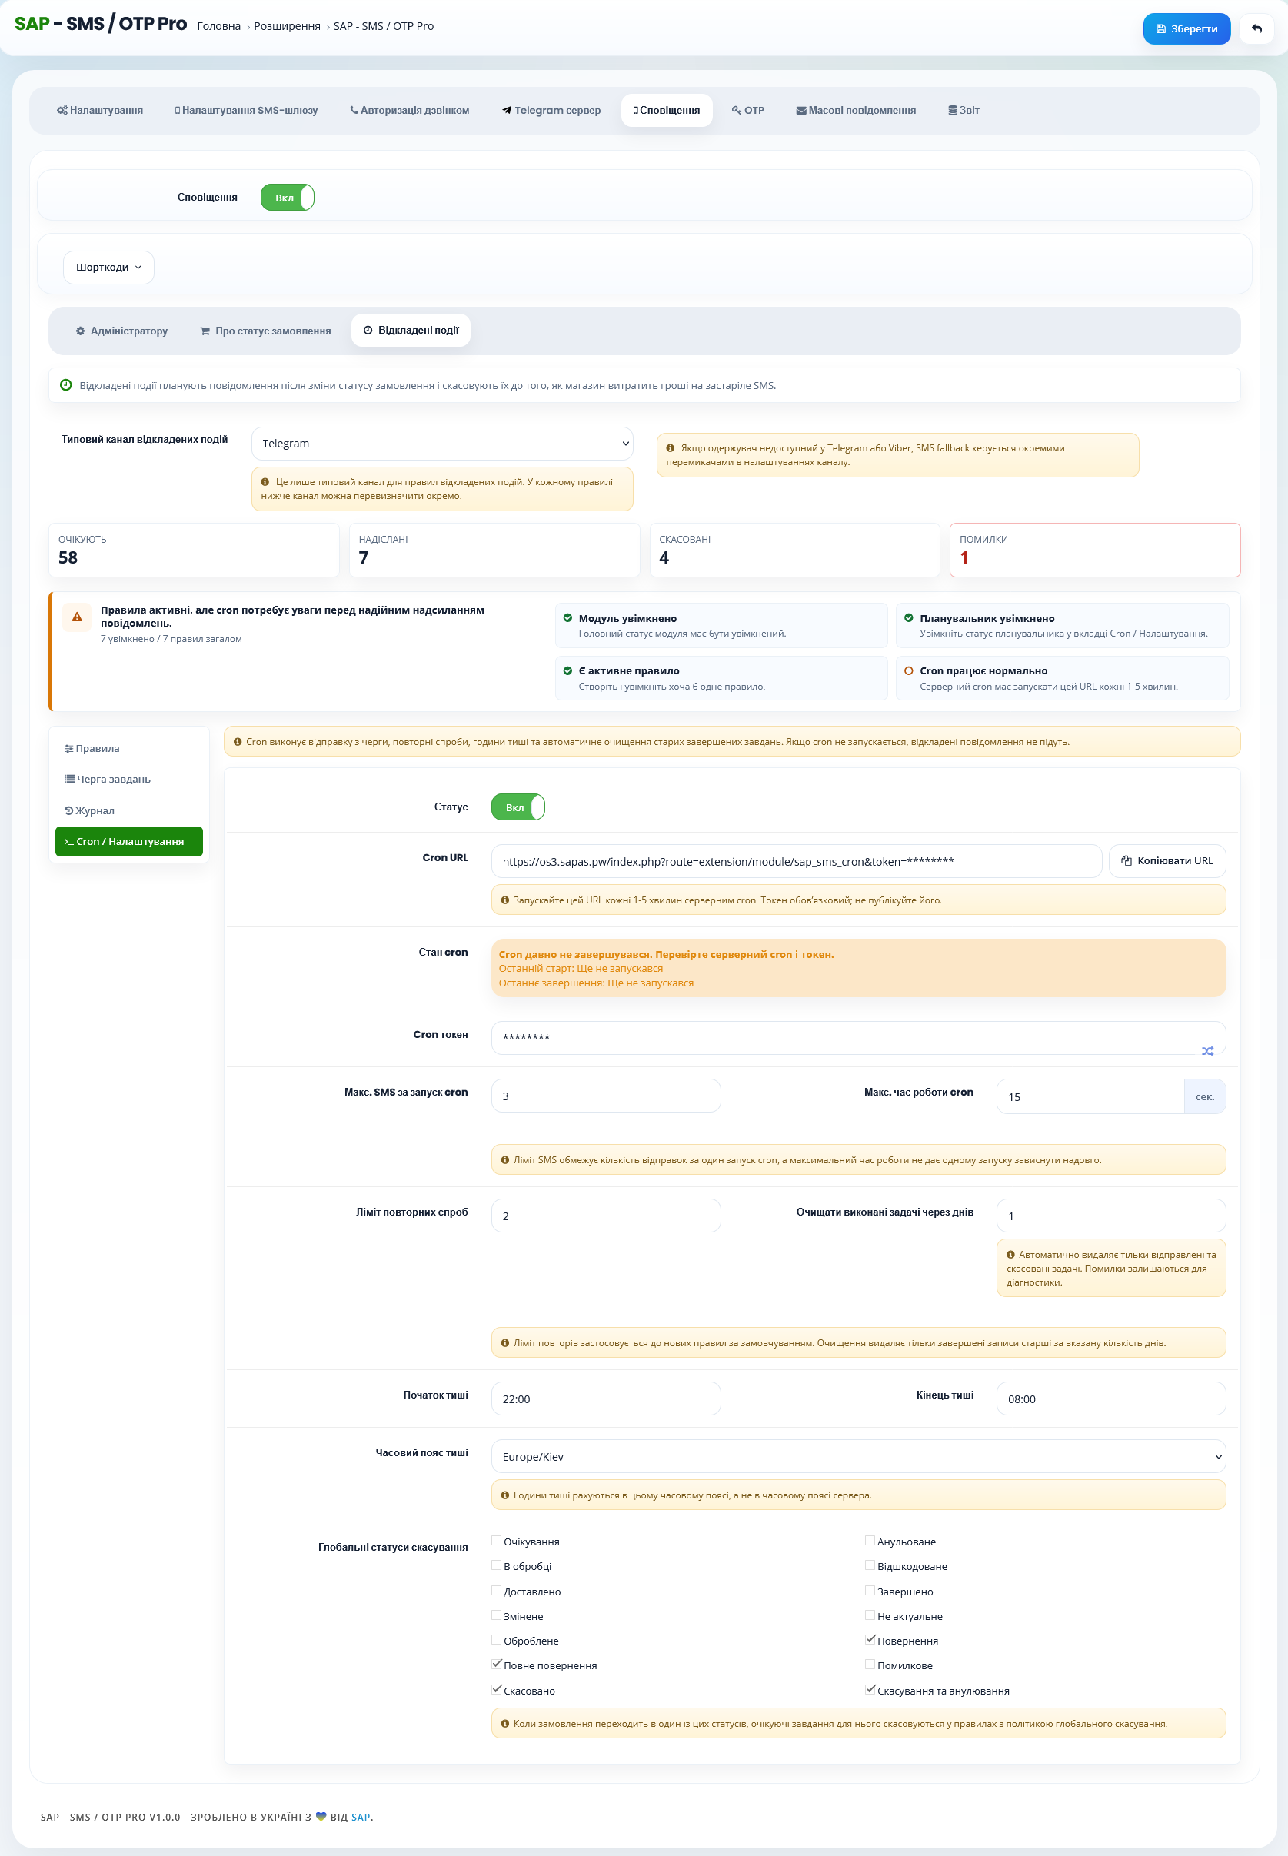1288x1856 pixels.
Task: Click the Початок тиши time field
Action: [606, 1399]
